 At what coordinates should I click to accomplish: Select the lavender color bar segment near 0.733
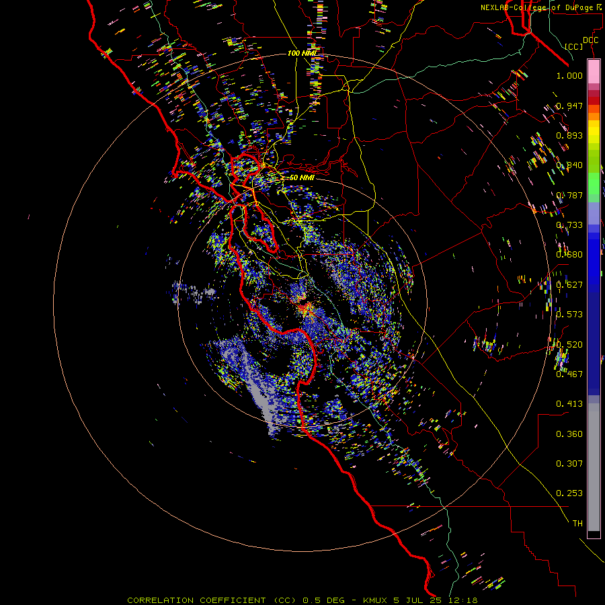[x=594, y=213]
